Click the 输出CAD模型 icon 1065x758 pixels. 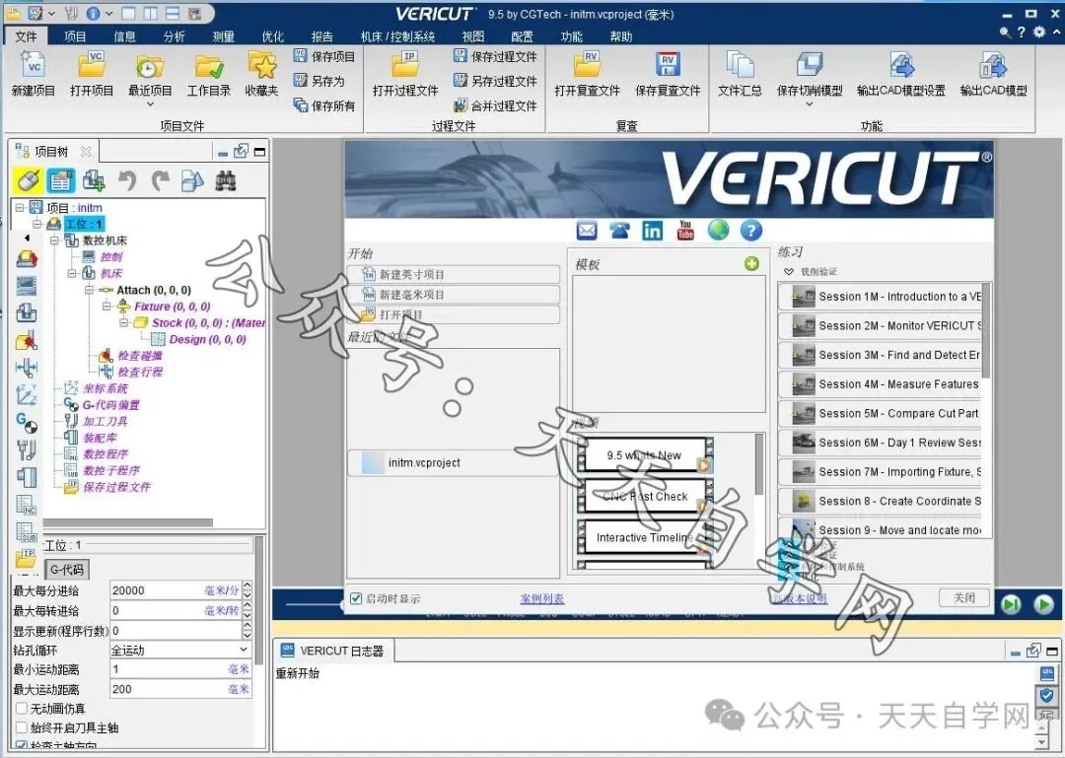(993, 65)
